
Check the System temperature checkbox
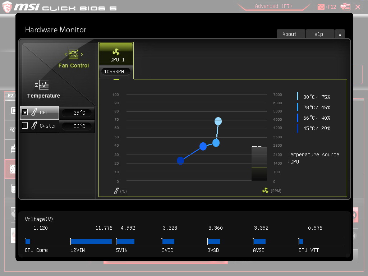coord(25,125)
